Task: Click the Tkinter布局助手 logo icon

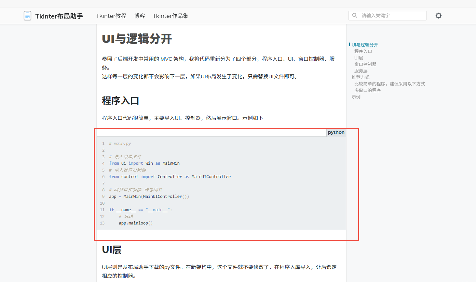Action: pos(28,16)
